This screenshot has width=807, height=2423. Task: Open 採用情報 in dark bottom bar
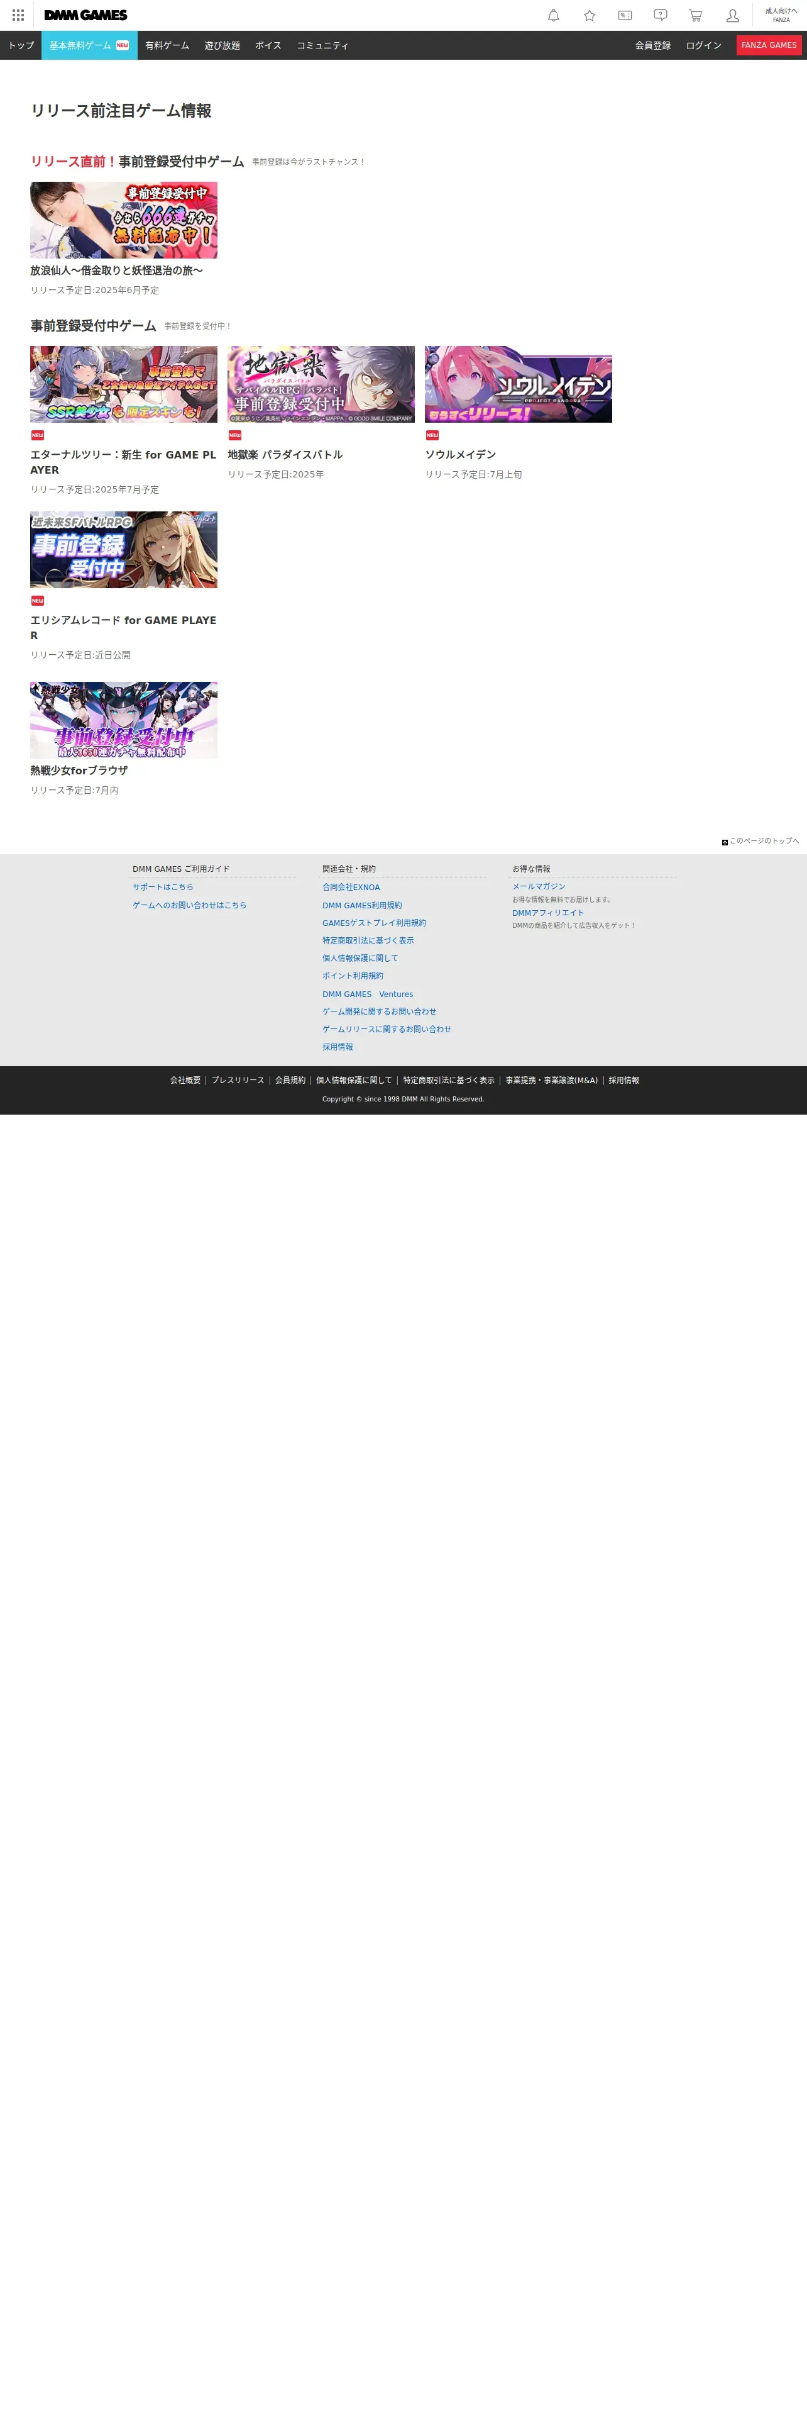click(x=624, y=1080)
